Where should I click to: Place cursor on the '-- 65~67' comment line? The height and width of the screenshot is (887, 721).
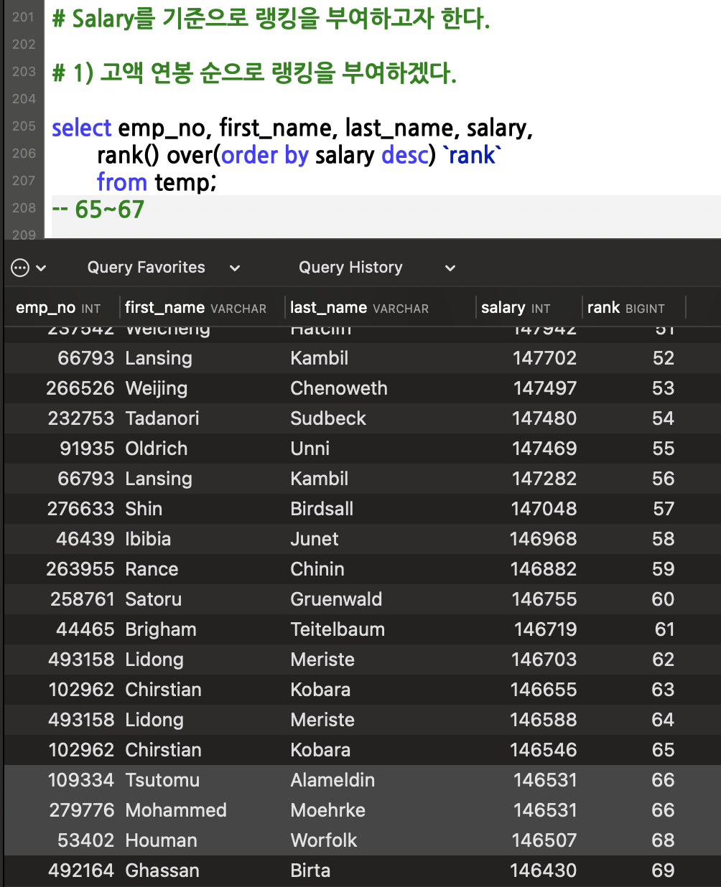tap(98, 210)
